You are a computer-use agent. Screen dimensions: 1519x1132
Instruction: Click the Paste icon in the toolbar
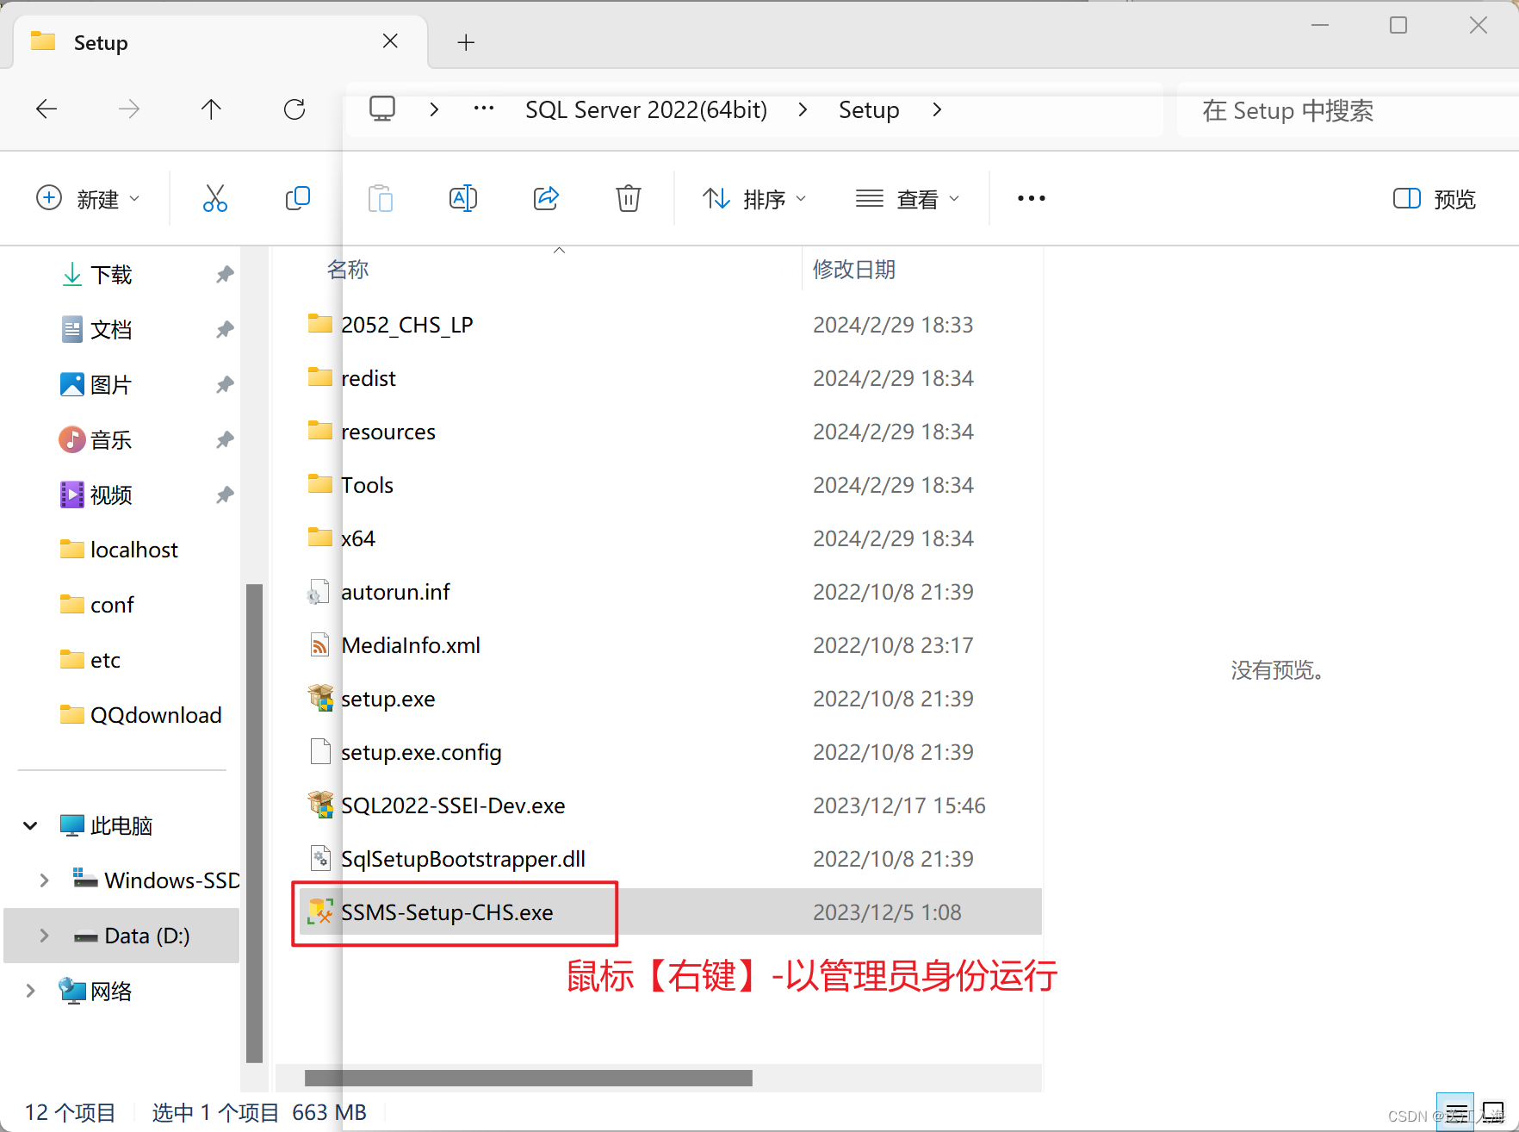[380, 198]
